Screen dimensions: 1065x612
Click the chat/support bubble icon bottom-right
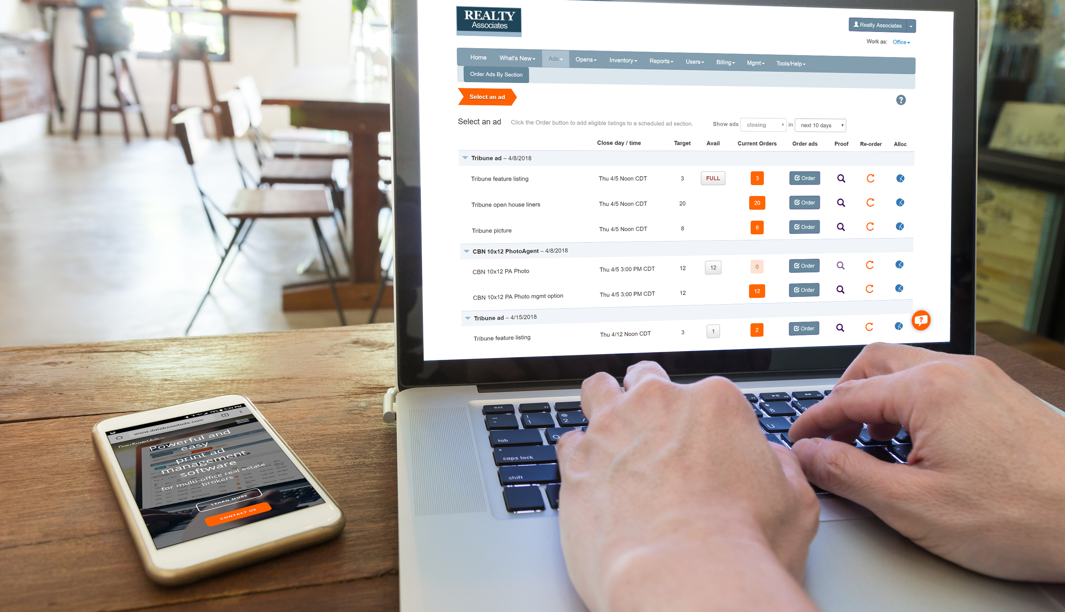point(920,320)
